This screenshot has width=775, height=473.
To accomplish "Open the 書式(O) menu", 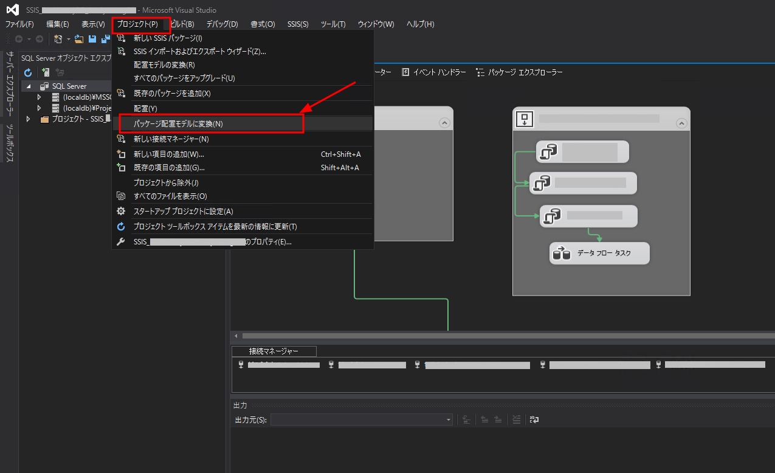I will tap(263, 24).
